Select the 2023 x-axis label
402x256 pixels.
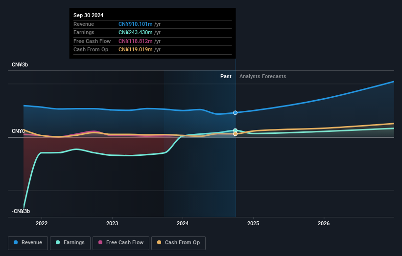(112, 224)
